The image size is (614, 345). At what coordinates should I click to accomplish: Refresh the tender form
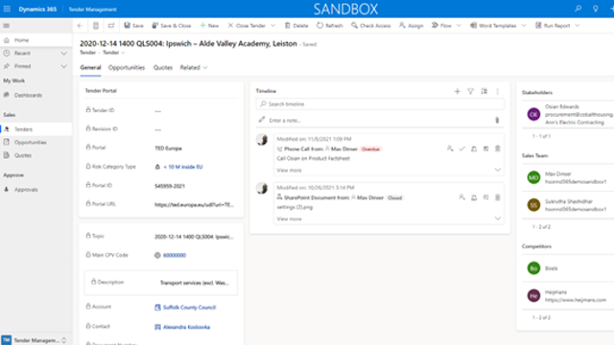(330, 26)
